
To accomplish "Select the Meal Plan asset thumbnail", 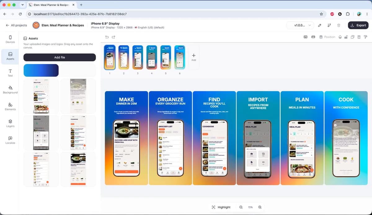I will (41, 96).
